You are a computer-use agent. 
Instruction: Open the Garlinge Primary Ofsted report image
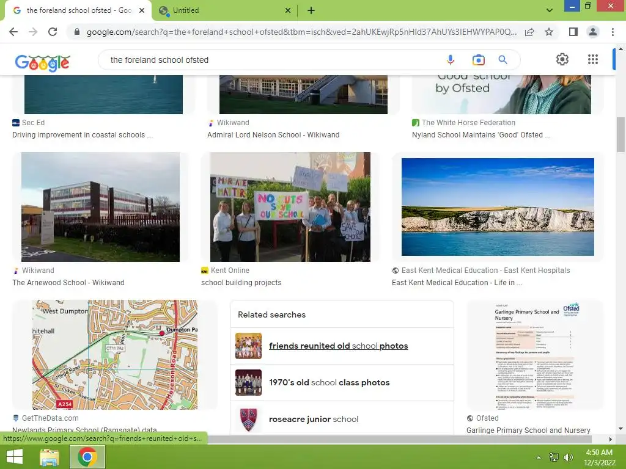click(x=535, y=355)
